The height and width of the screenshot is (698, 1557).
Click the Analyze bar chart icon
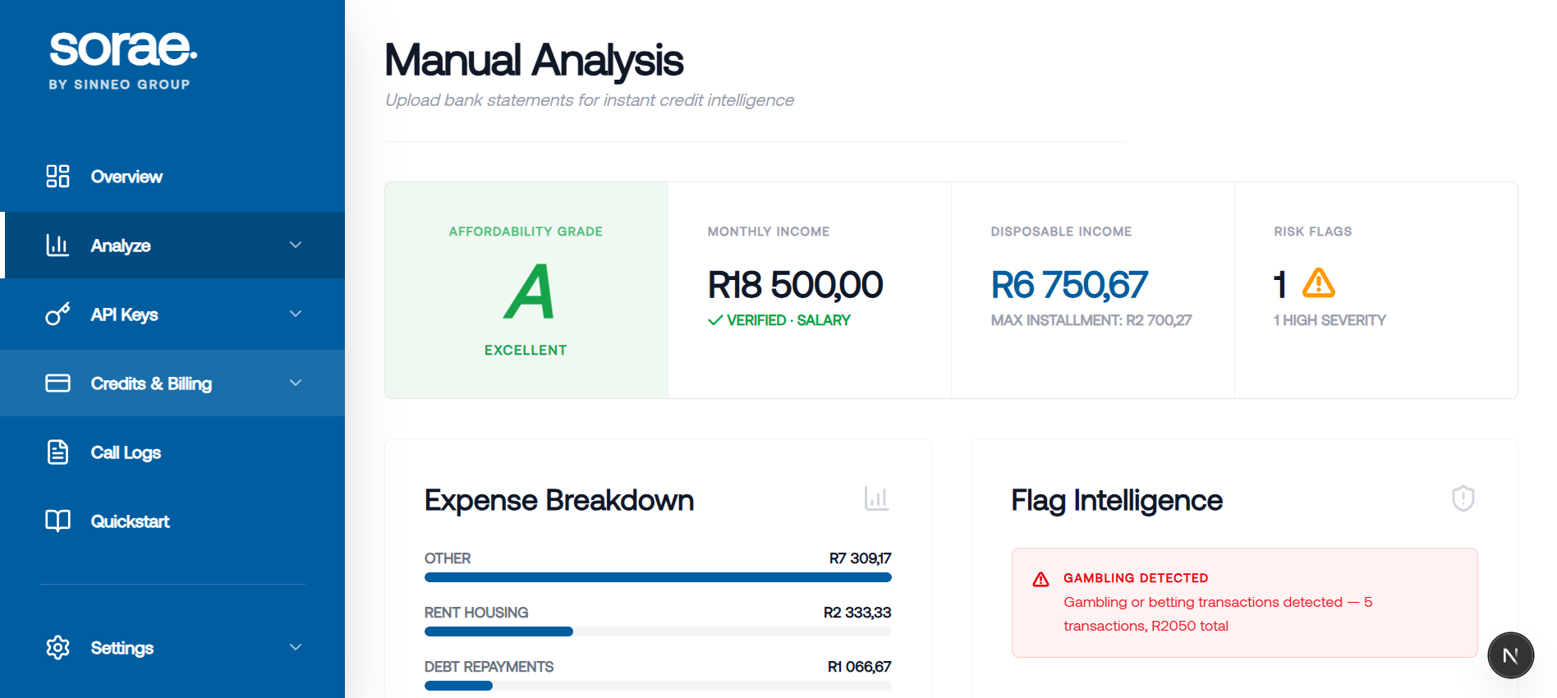click(57, 246)
